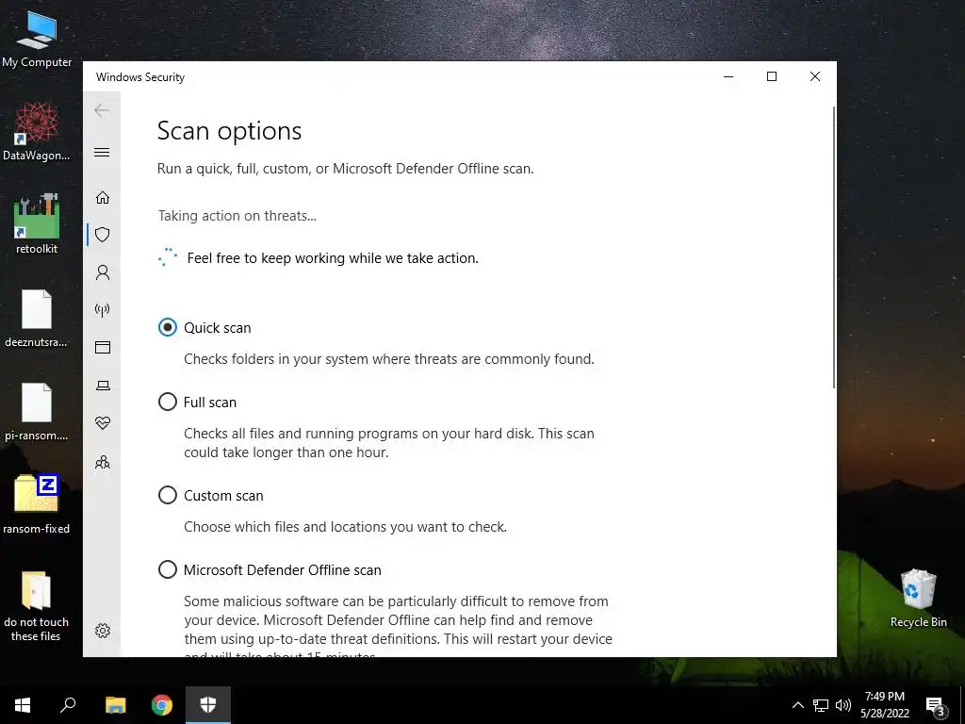Screen dimensions: 965x724
Task: Maximize the Windows Security window
Action: click(x=771, y=76)
